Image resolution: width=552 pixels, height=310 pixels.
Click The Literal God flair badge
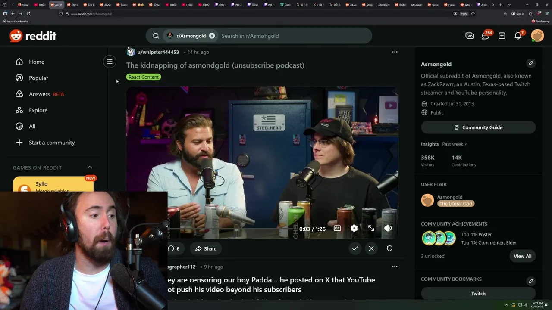[x=456, y=204]
